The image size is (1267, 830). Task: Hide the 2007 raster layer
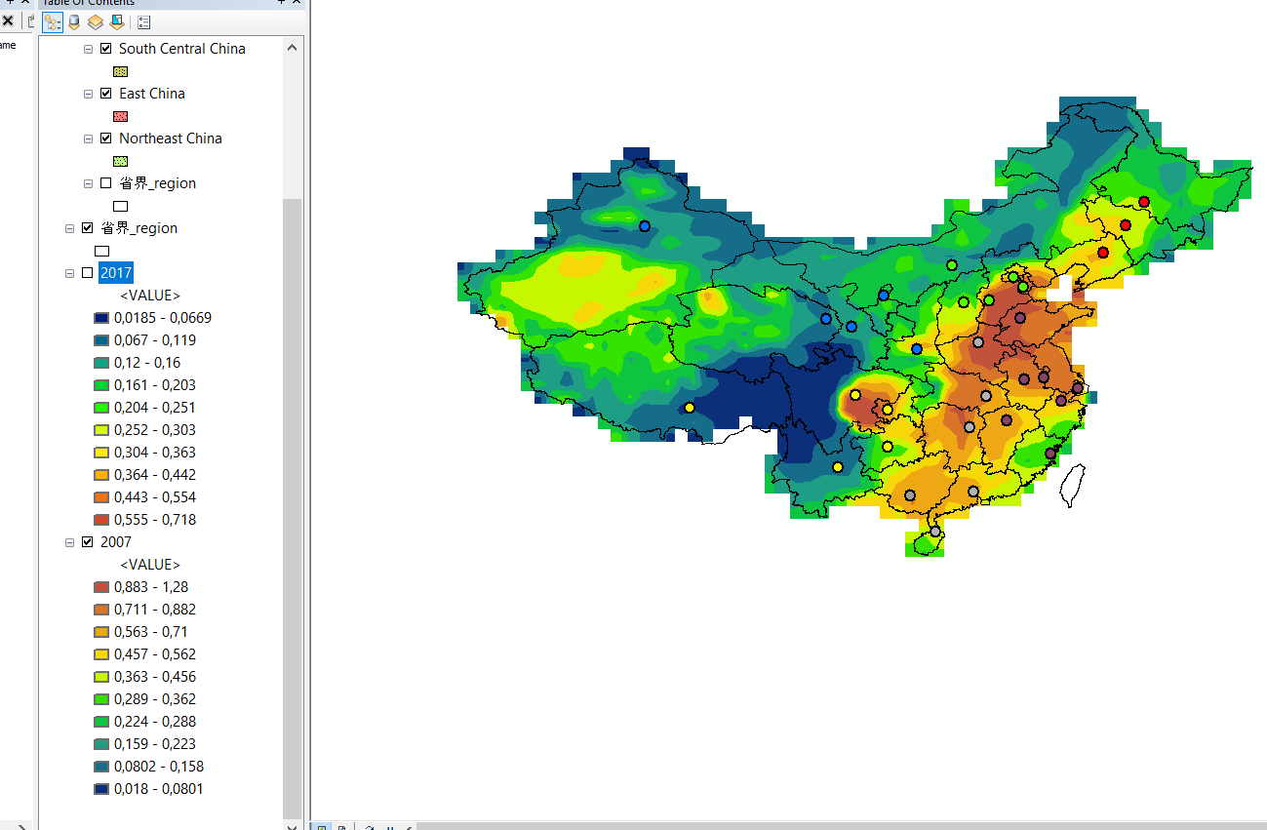(88, 541)
